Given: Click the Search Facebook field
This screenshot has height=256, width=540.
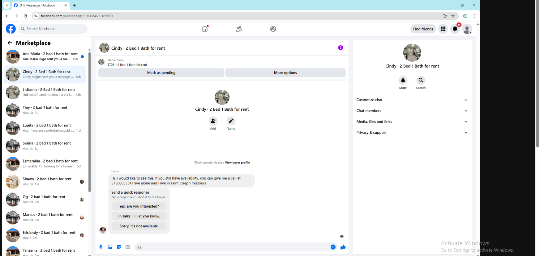Looking at the screenshot, I should point(53,29).
